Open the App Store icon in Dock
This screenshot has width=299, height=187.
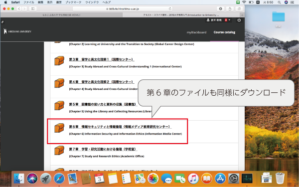pyautogui.click(x=220, y=179)
